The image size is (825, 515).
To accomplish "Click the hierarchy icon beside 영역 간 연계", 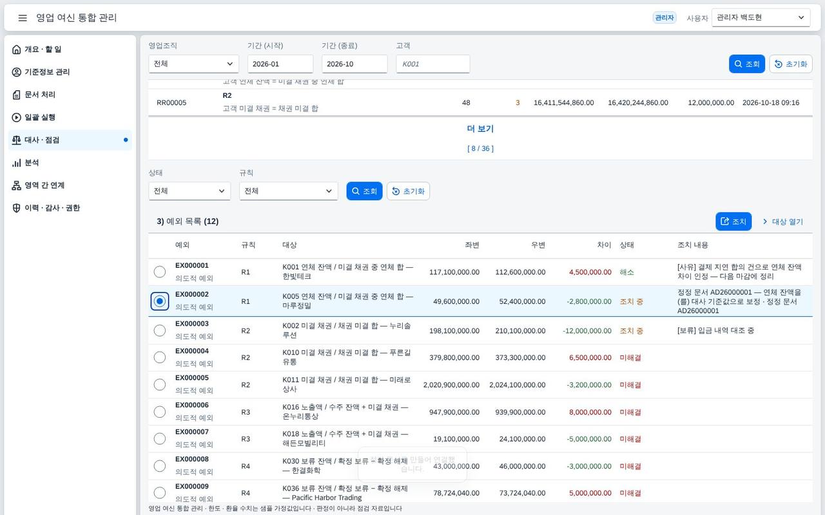I will pos(17,185).
